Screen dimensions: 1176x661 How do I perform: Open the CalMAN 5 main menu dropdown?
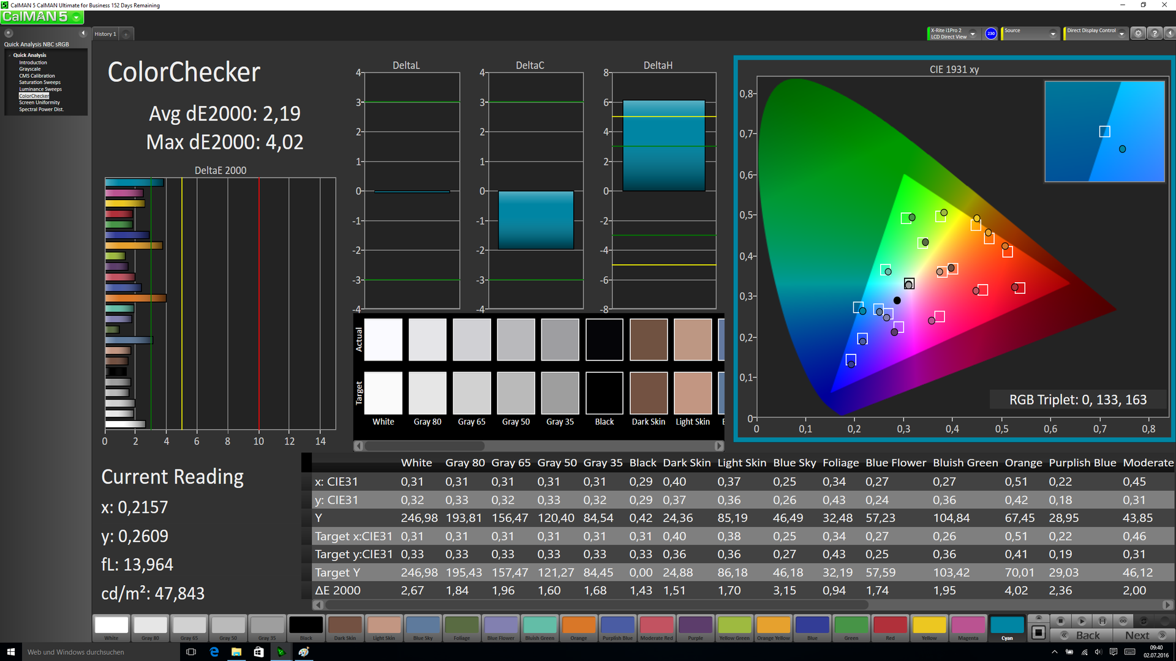tap(77, 17)
